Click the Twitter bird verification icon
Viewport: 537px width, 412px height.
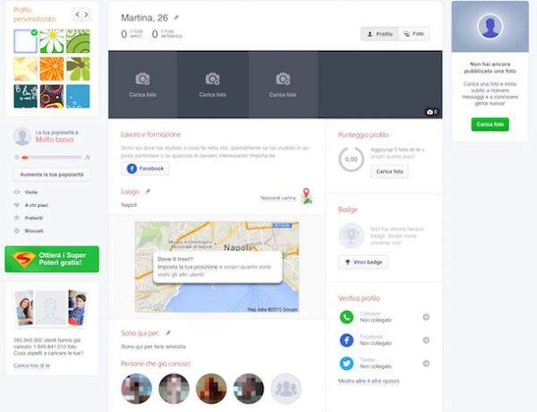tap(345, 363)
